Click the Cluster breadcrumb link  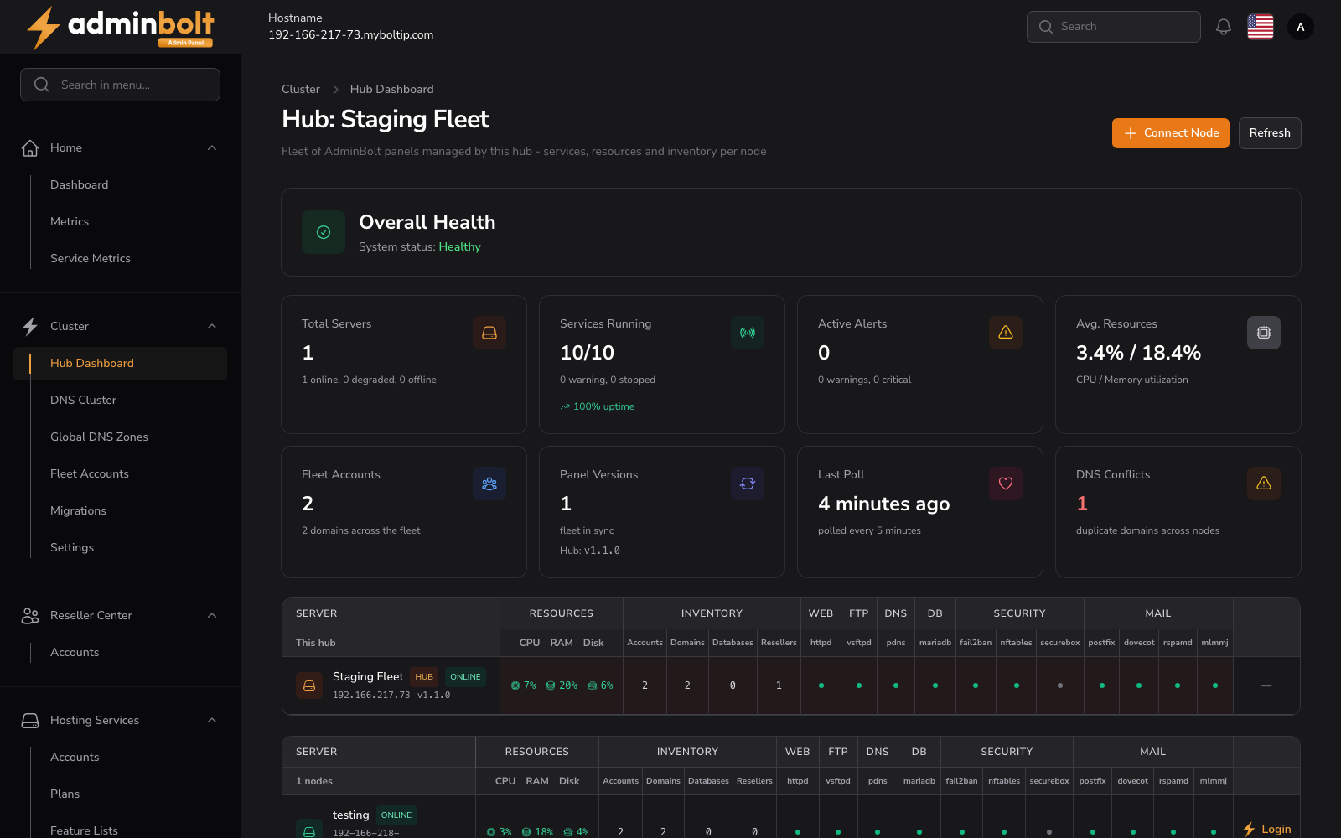point(301,90)
